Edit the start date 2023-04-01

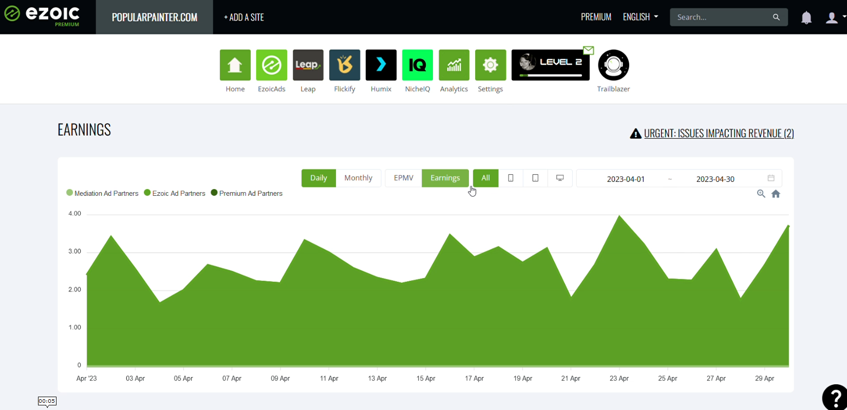626,179
